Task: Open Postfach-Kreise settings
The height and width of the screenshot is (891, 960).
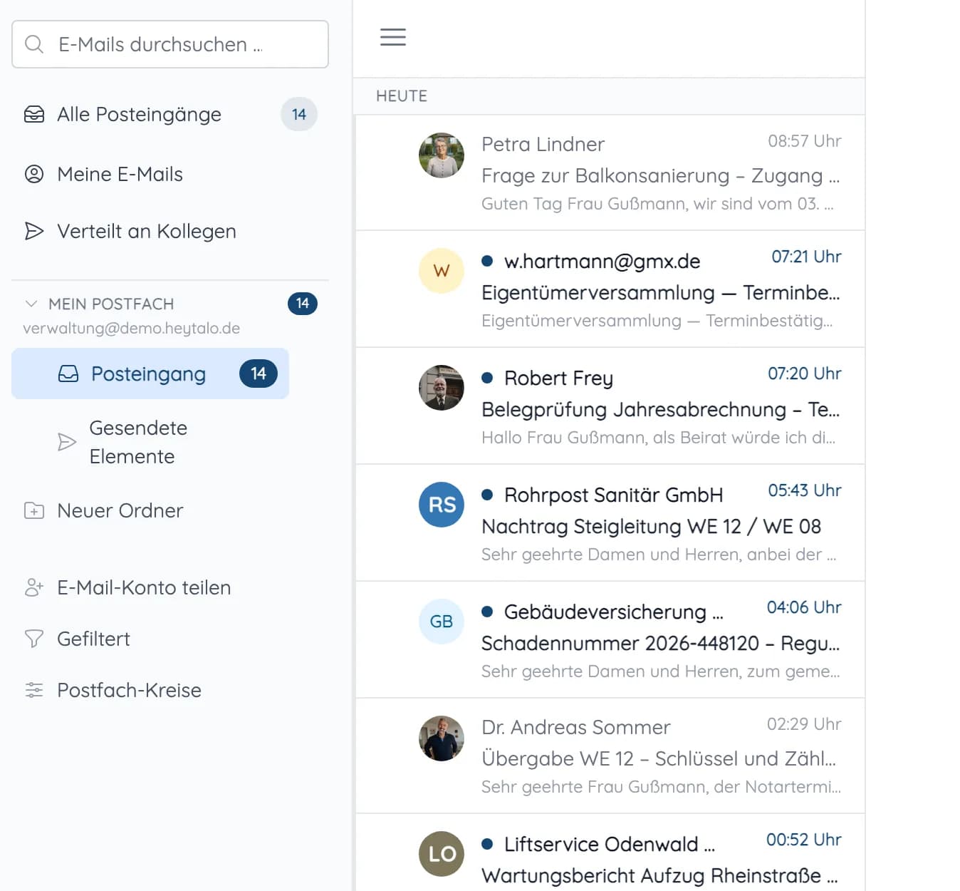Action: click(x=170, y=690)
